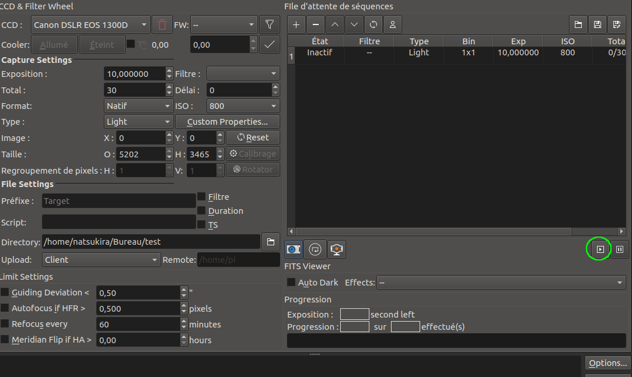Move selected job down in queue
Screen dimensions: 632x377
354,24
